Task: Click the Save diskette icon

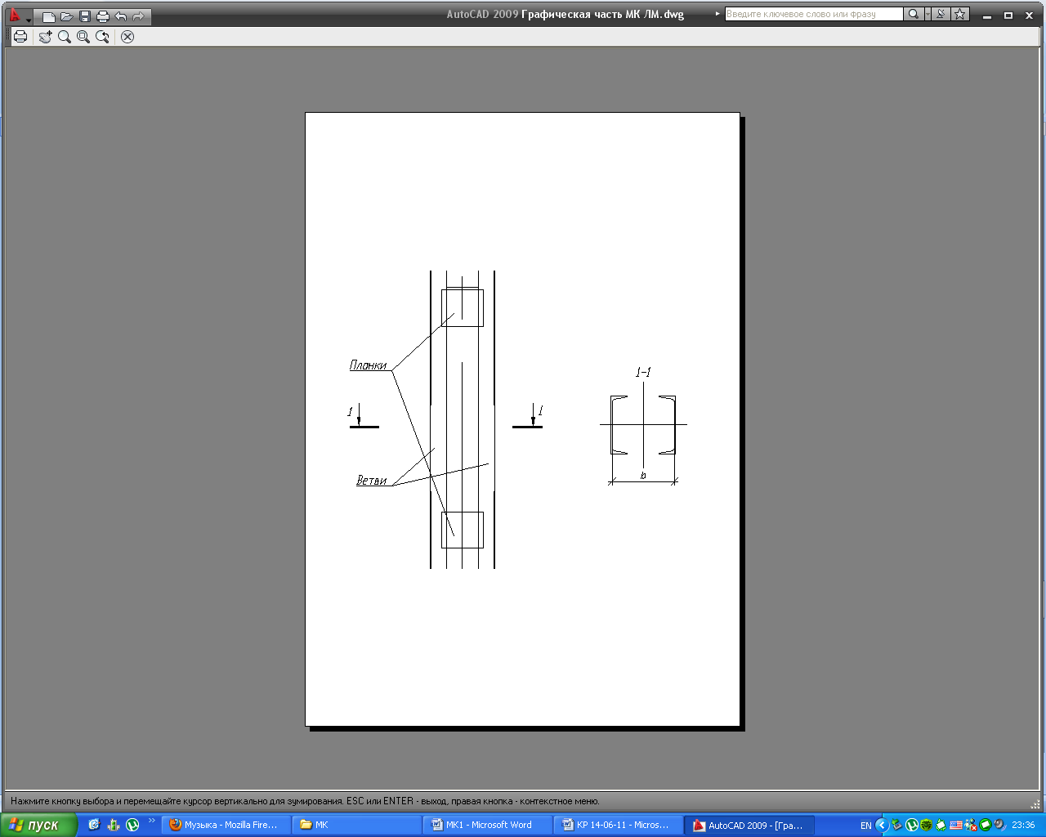Action: point(85,16)
